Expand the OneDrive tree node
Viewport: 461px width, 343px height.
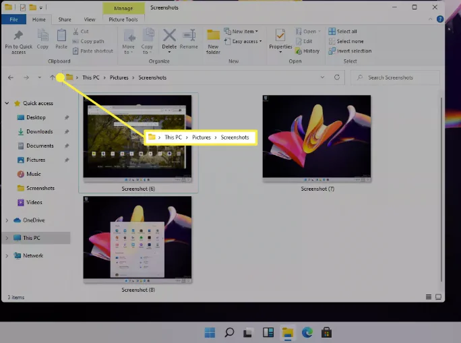[x=7, y=220]
